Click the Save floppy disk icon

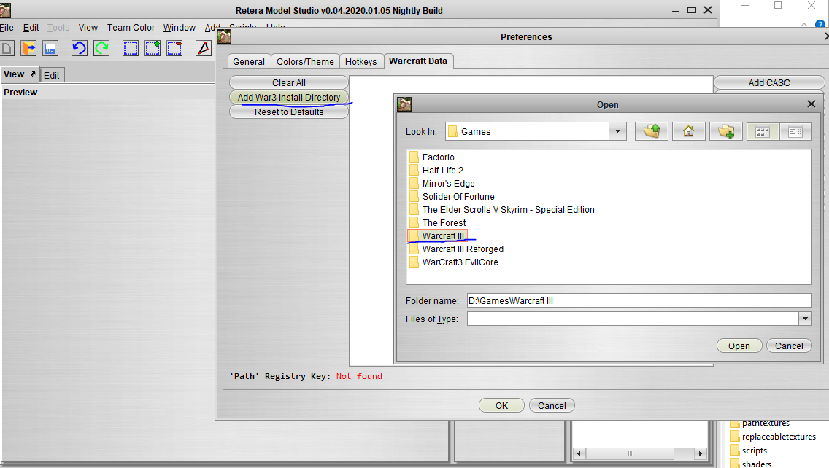pyautogui.click(x=50, y=49)
